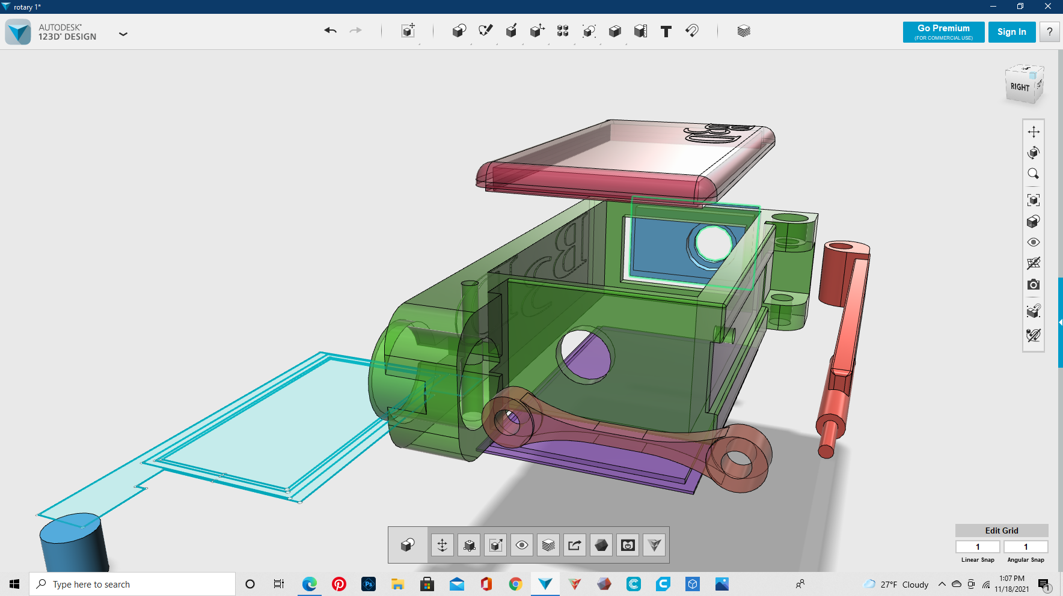1063x596 pixels.
Task: Open the Pattern tool
Action: (563, 31)
